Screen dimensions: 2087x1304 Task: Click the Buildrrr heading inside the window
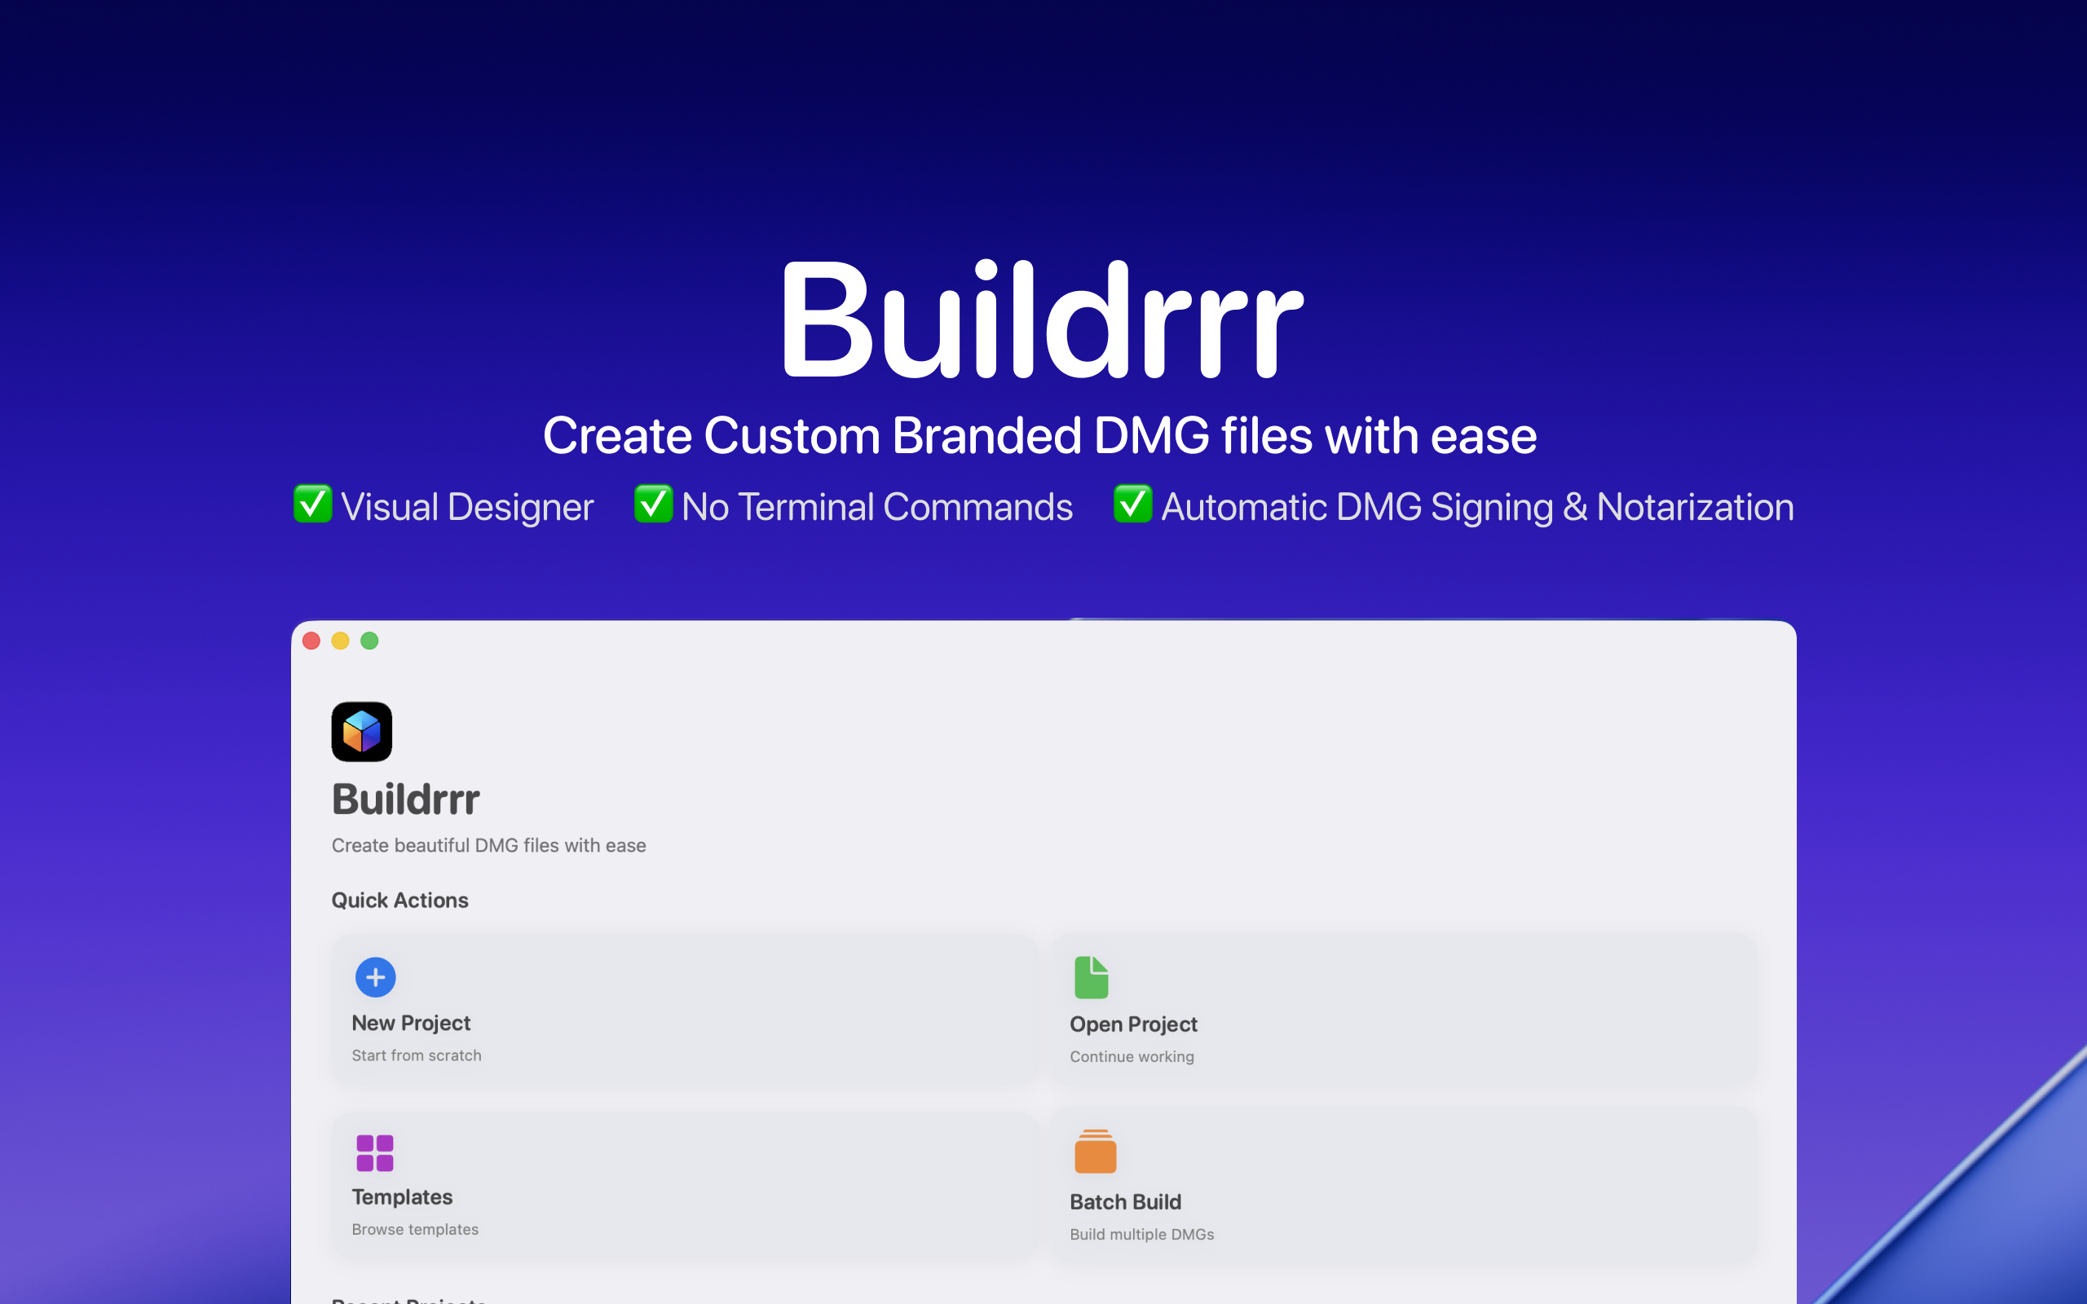405,798
